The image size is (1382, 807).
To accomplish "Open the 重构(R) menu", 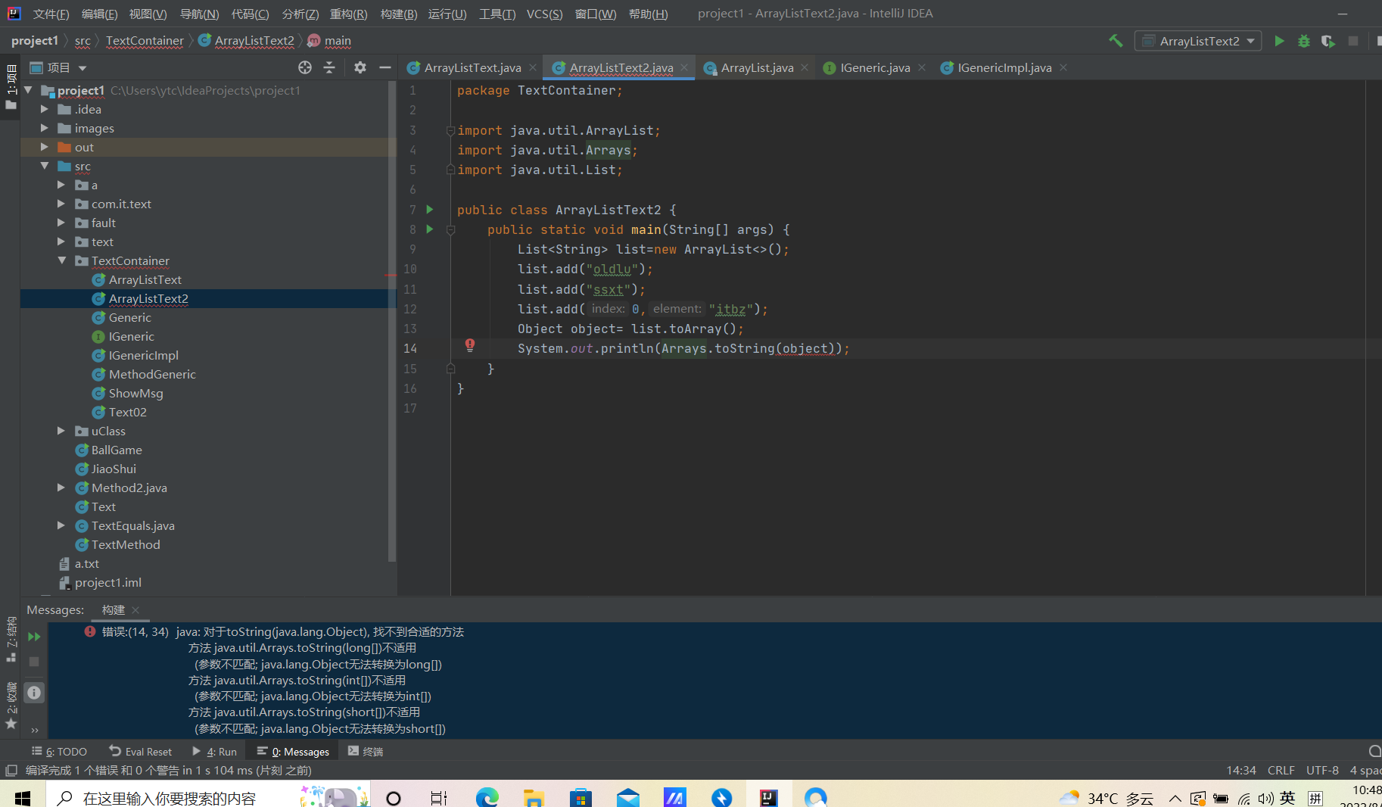I will pos(348,14).
